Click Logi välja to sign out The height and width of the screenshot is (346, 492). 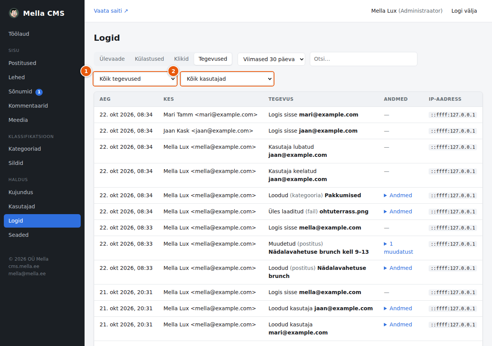[464, 11]
